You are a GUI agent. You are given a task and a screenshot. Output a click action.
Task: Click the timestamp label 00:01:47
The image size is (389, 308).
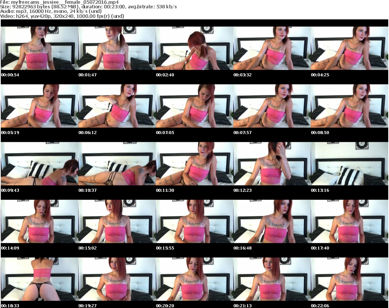click(88, 75)
